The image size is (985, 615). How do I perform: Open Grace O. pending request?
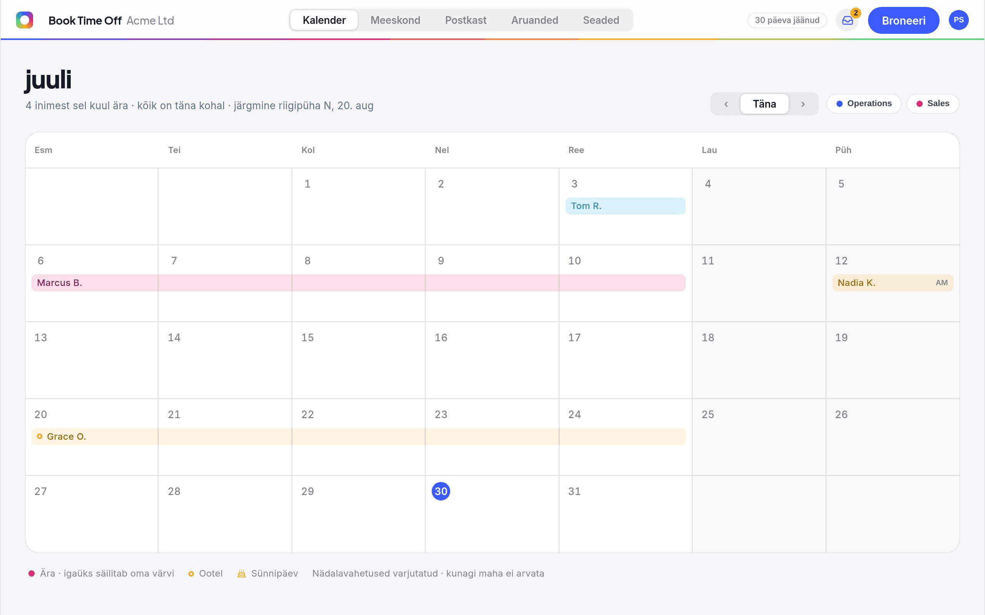coord(358,437)
